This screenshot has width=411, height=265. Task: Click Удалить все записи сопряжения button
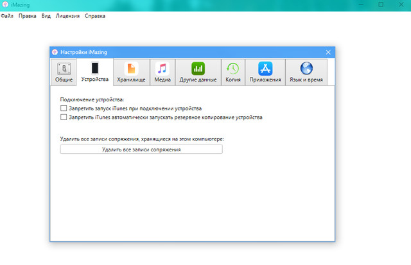141,150
